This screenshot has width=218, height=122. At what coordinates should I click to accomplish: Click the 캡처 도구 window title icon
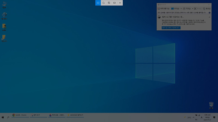(x=159, y=5)
